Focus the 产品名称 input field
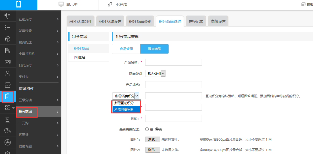The image size is (313, 154). 173,62
